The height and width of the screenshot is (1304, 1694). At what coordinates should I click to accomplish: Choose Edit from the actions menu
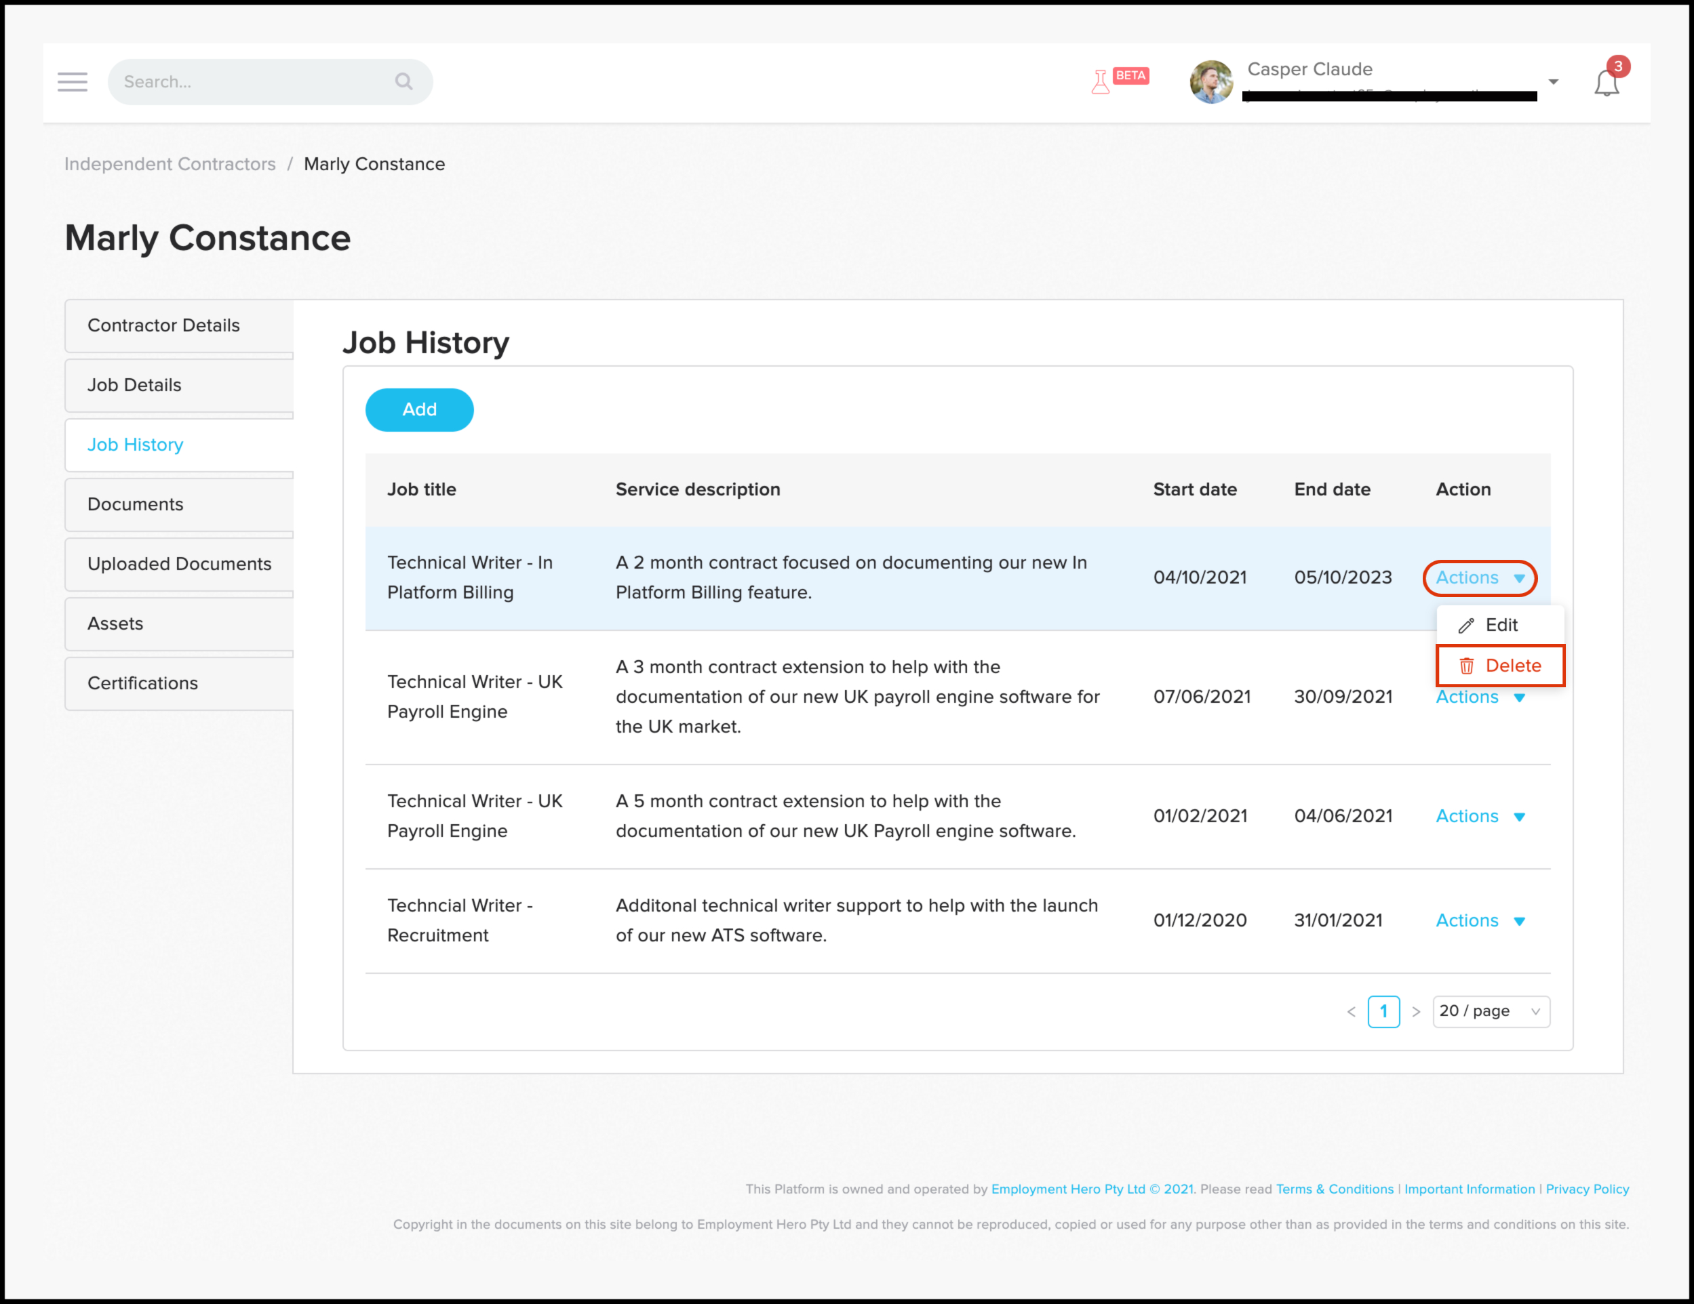tap(1499, 625)
